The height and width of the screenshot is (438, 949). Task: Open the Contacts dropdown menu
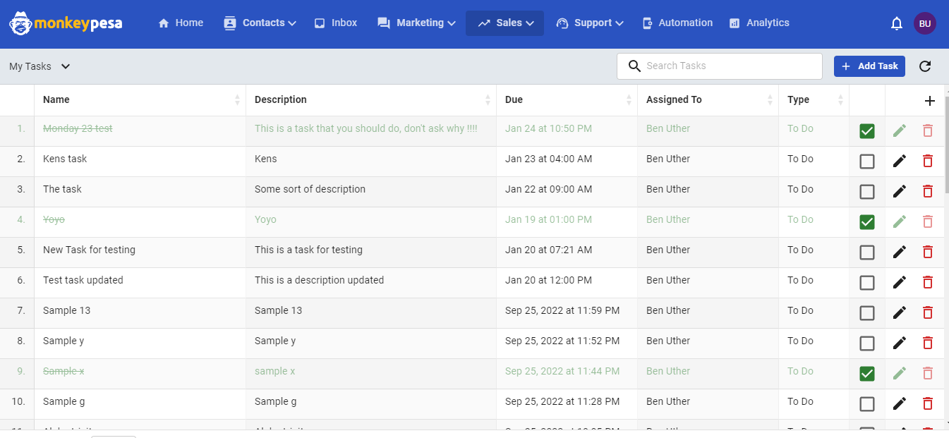pos(260,23)
